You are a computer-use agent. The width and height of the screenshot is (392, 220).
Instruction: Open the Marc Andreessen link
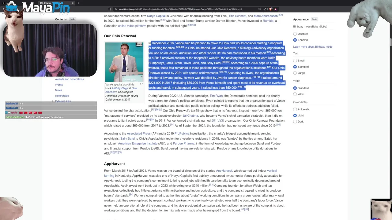click(266, 16)
